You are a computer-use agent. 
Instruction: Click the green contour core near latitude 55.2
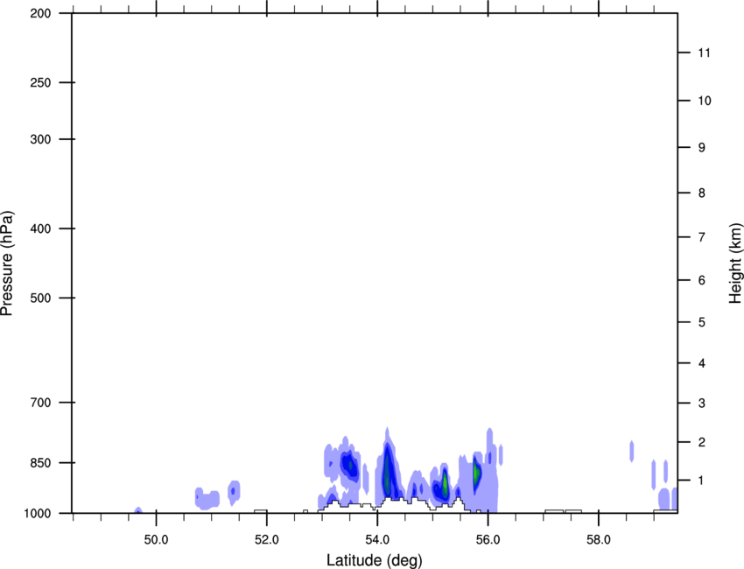(445, 483)
